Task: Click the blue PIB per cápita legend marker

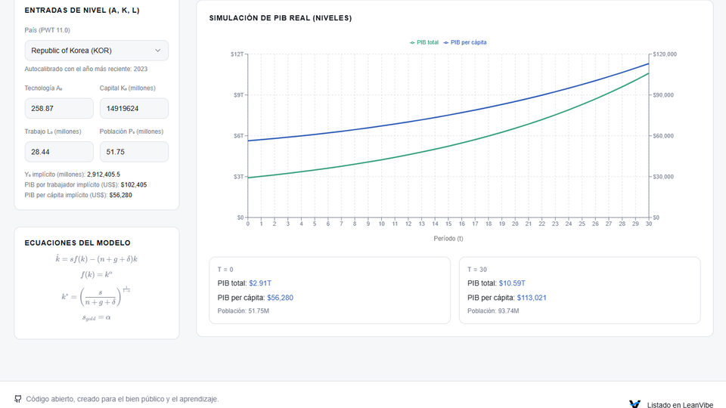Action: (446, 42)
